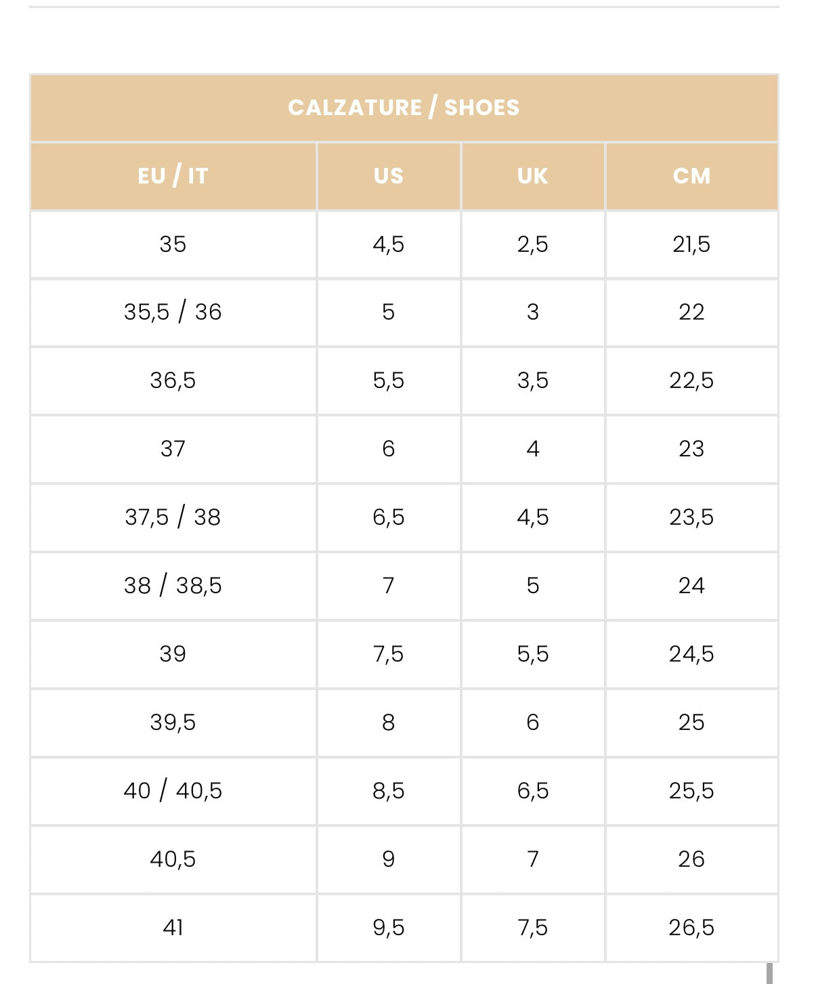Click the EU / IT column header
816x984 pixels.
point(173,176)
